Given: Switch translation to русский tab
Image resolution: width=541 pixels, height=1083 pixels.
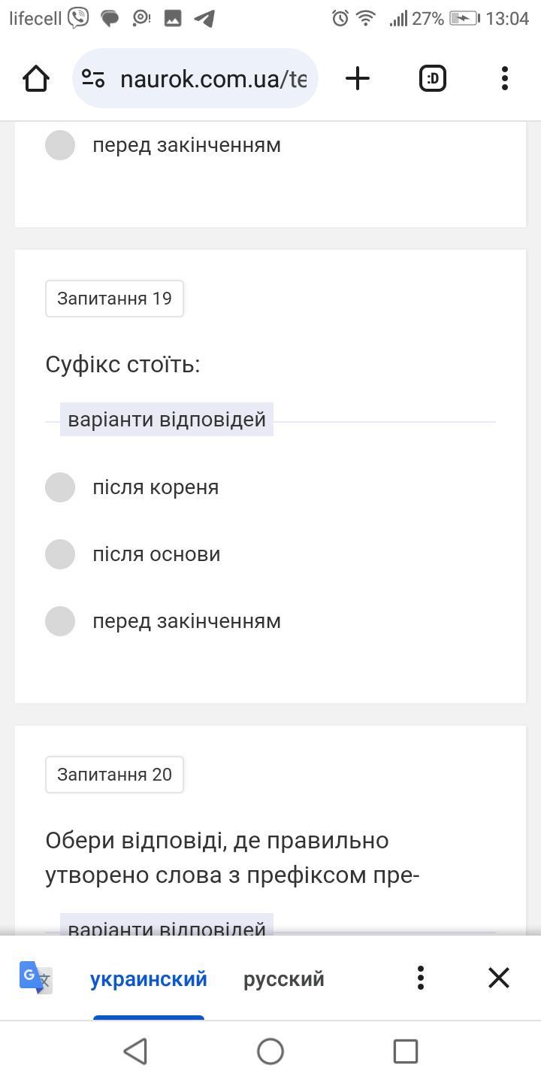Looking at the screenshot, I should [x=284, y=979].
